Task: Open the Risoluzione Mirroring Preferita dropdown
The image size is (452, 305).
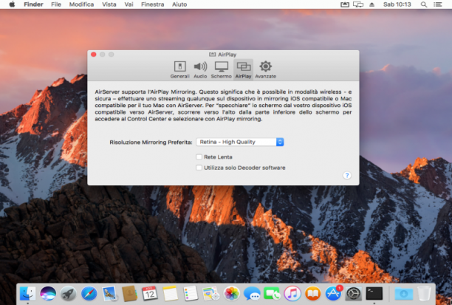Action: tap(240, 142)
